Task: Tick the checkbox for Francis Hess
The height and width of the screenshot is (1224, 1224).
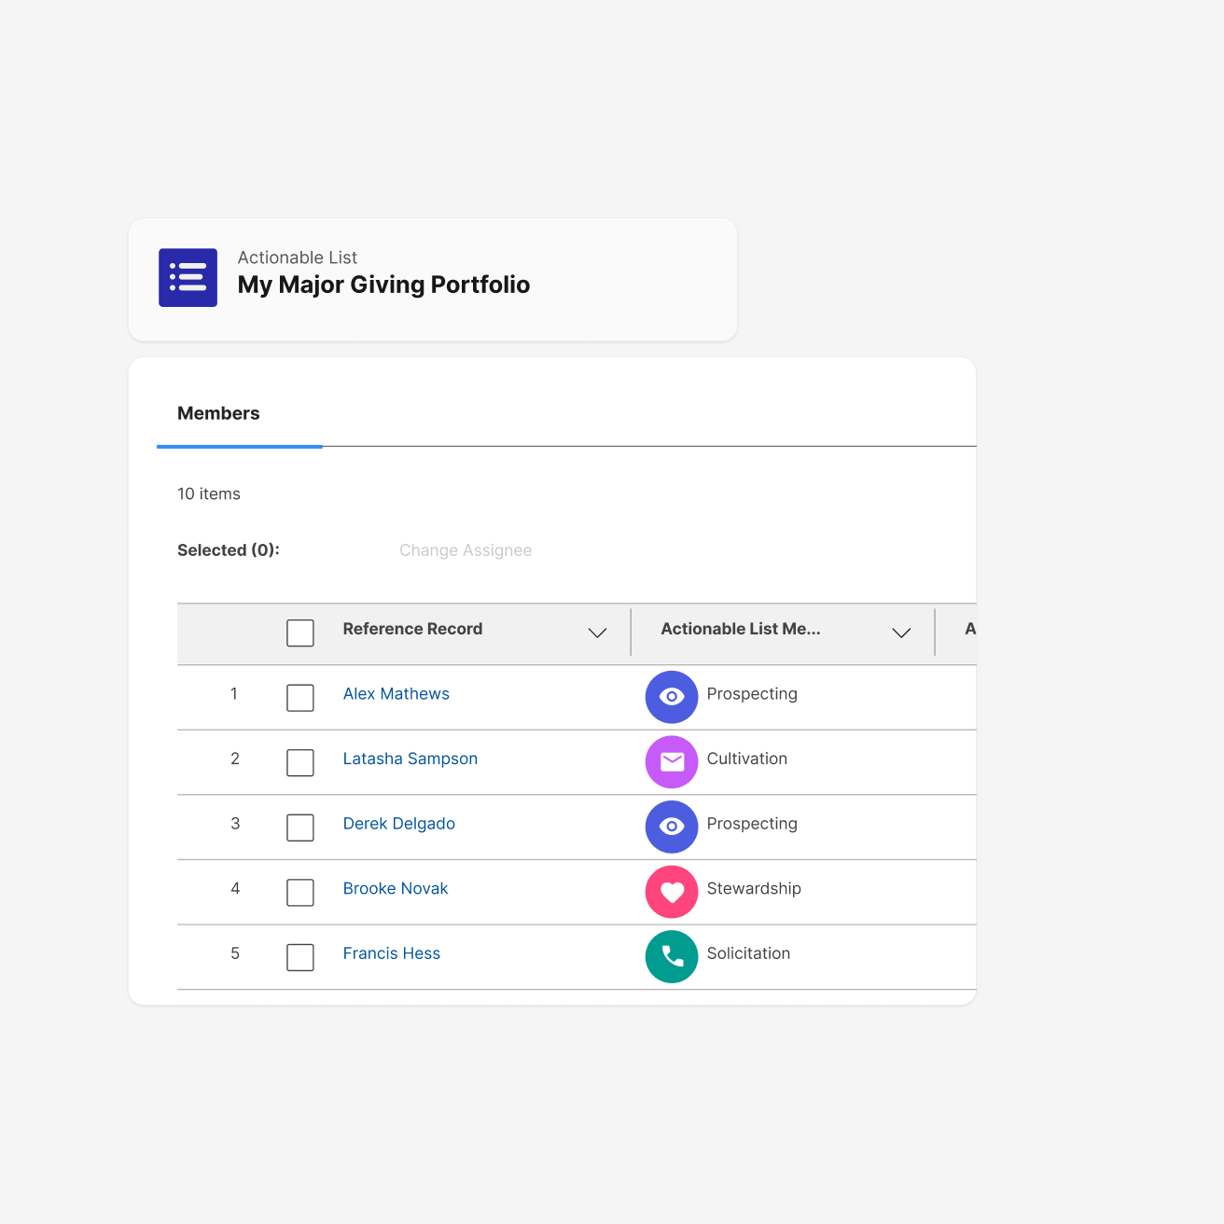Action: 300,957
